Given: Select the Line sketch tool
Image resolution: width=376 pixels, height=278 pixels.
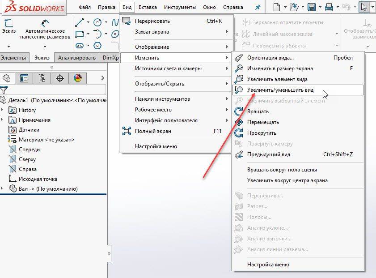Looking at the screenshot, I should (x=80, y=22).
